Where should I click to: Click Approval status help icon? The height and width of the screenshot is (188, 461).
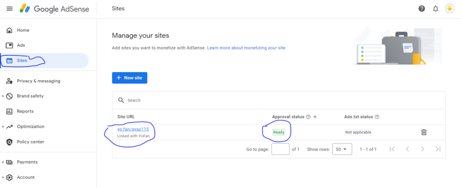tap(308, 117)
